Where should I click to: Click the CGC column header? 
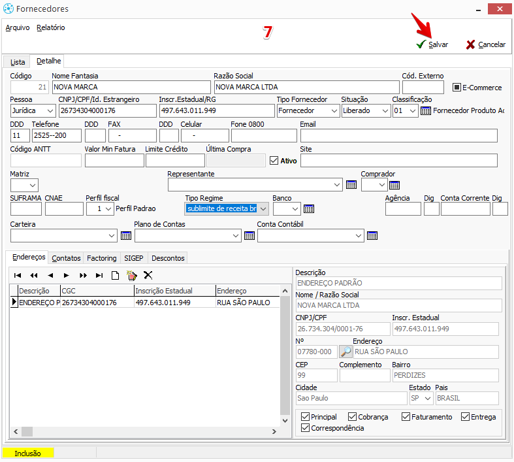(97, 291)
